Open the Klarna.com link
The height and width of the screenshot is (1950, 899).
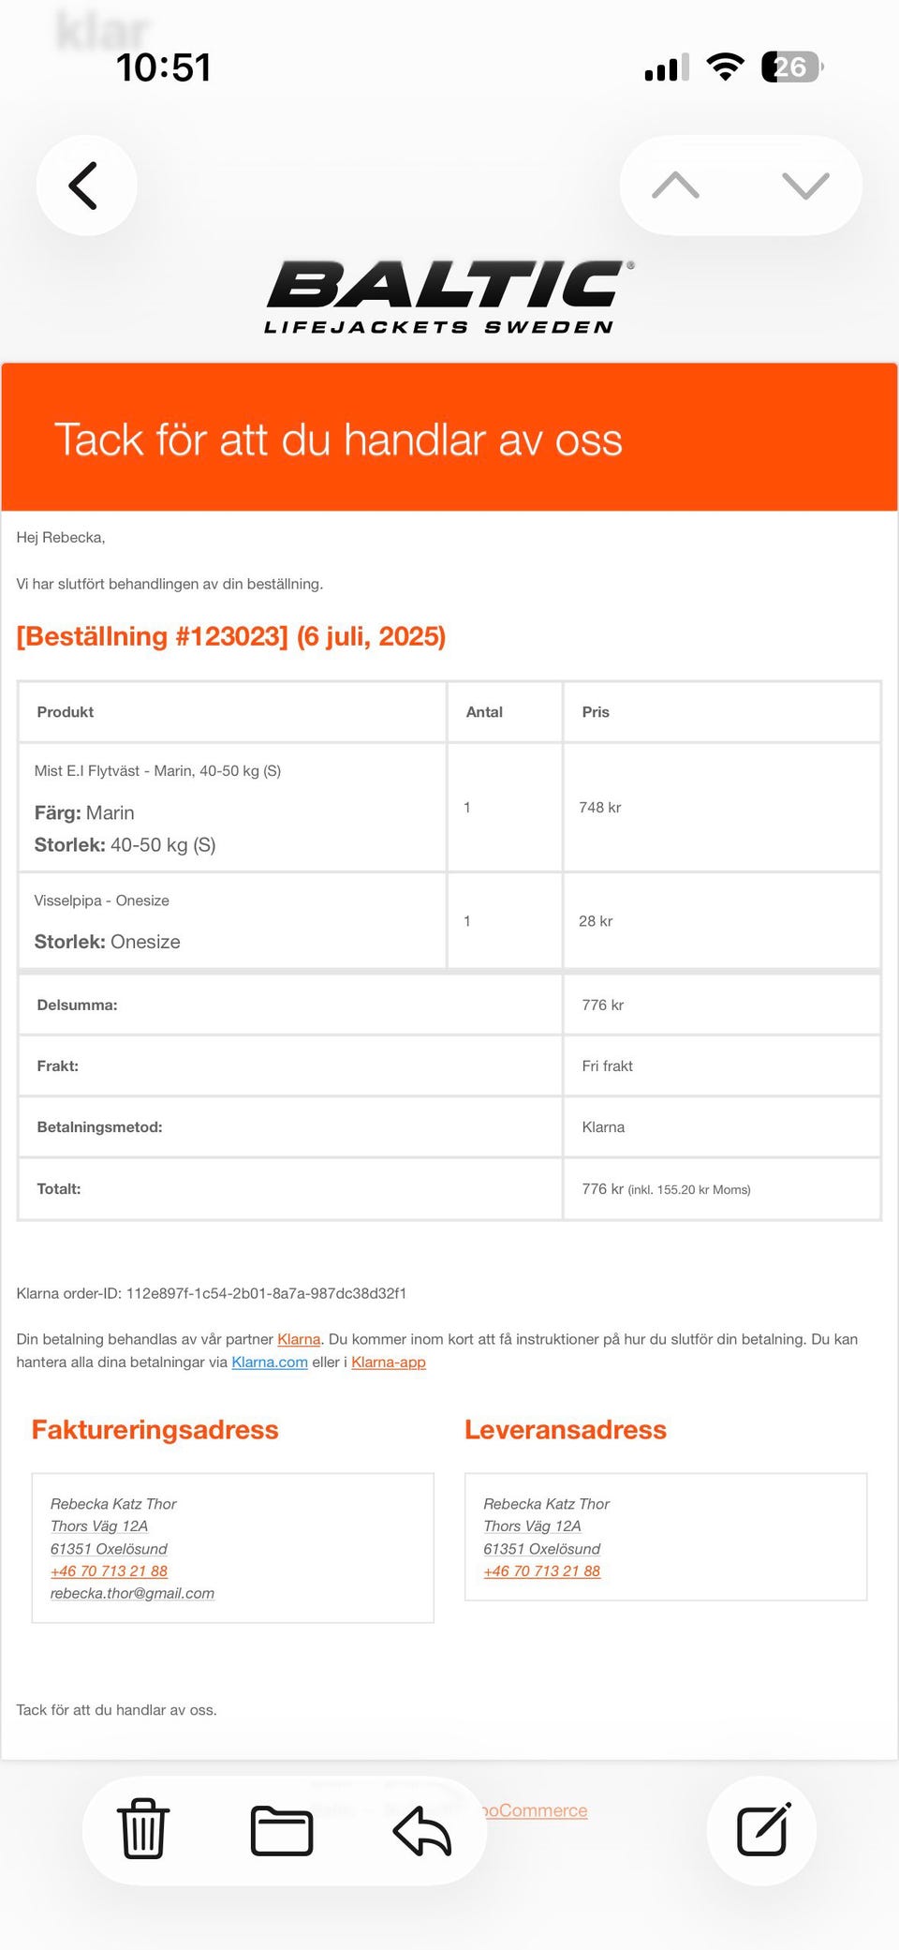coord(270,1362)
